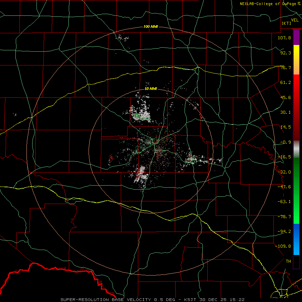
Task: Select the 61.2 velocity scale value
Action: click(286, 83)
